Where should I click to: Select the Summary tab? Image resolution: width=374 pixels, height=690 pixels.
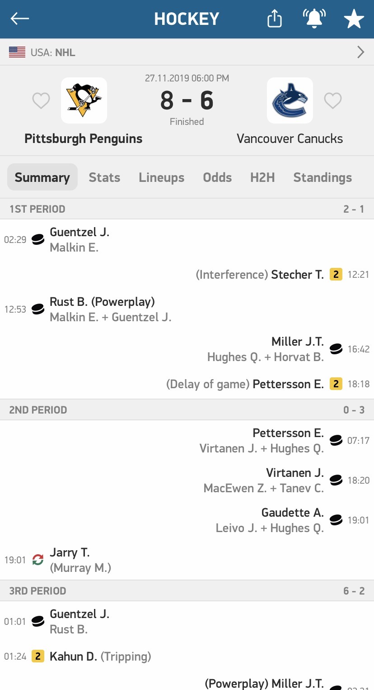coord(42,177)
